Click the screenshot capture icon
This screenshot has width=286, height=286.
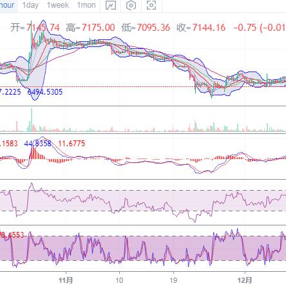click(x=151, y=5)
